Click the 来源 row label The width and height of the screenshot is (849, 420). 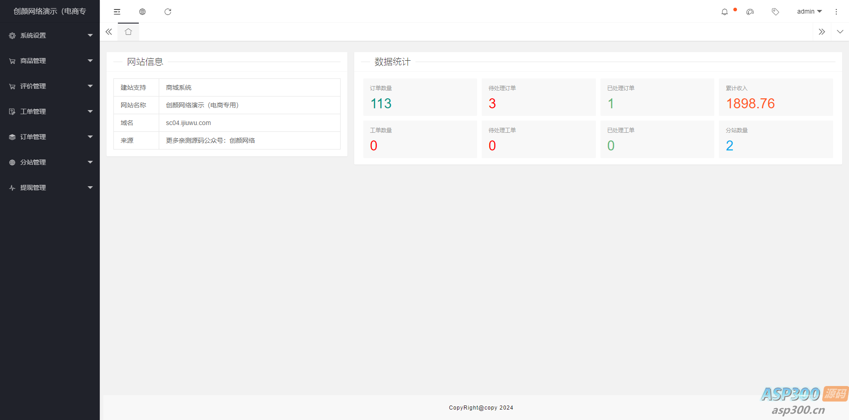click(127, 140)
